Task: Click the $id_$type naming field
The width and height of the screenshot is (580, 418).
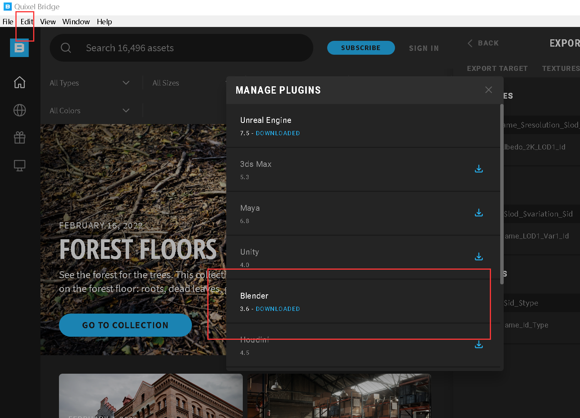Action: click(541, 303)
